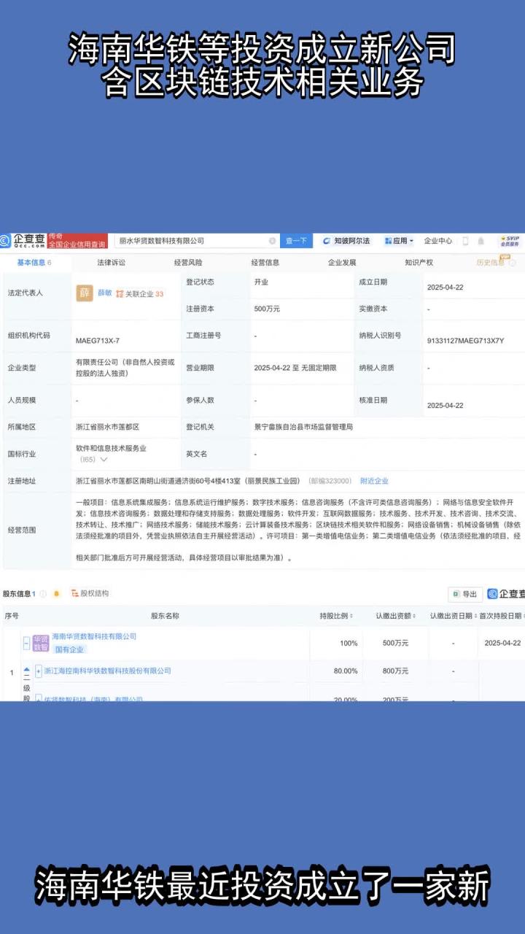Screen dimensions: 525x934
Task: Select the 注册资本 value 500万元
Action: coord(267,309)
